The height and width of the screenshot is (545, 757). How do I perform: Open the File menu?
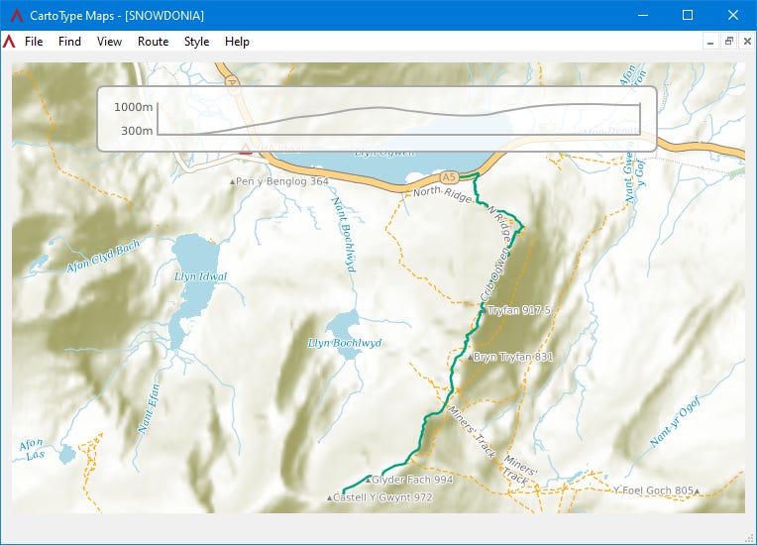[34, 42]
